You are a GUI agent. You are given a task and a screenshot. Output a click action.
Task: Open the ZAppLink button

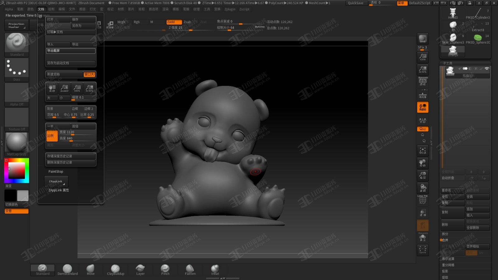click(x=56, y=181)
